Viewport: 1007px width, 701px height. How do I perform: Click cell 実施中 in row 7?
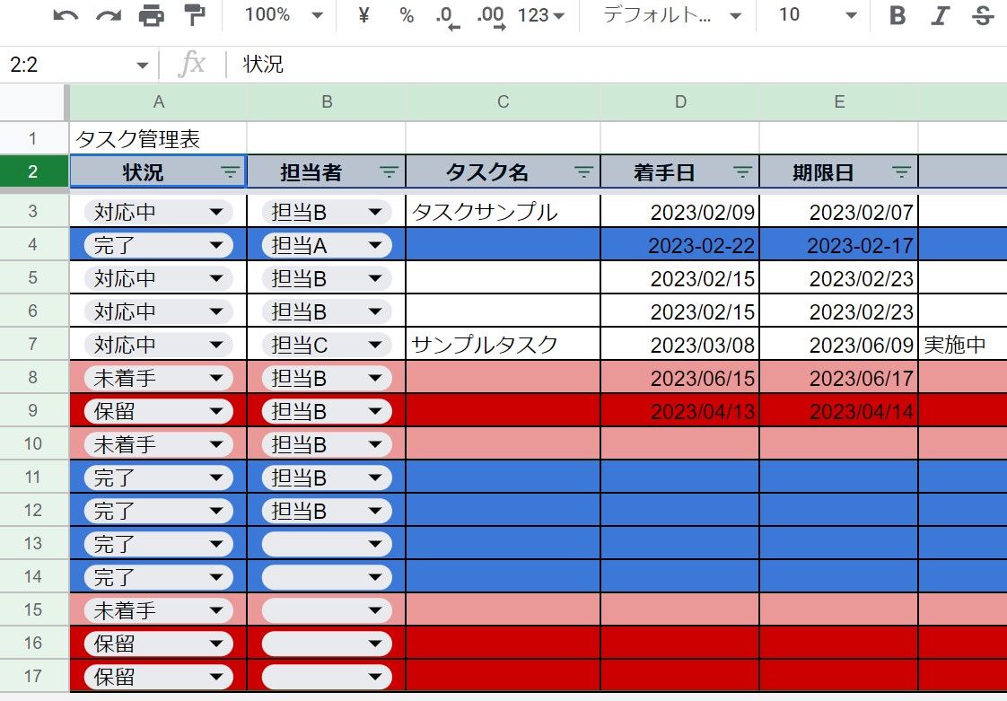[963, 345]
